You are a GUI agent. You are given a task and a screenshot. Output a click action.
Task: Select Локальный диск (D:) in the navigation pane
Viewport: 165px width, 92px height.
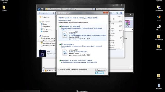click(48, 41)
